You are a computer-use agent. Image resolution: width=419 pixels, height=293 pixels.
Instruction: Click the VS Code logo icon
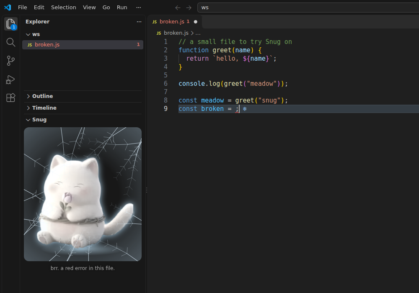click(x=8, y=8)
